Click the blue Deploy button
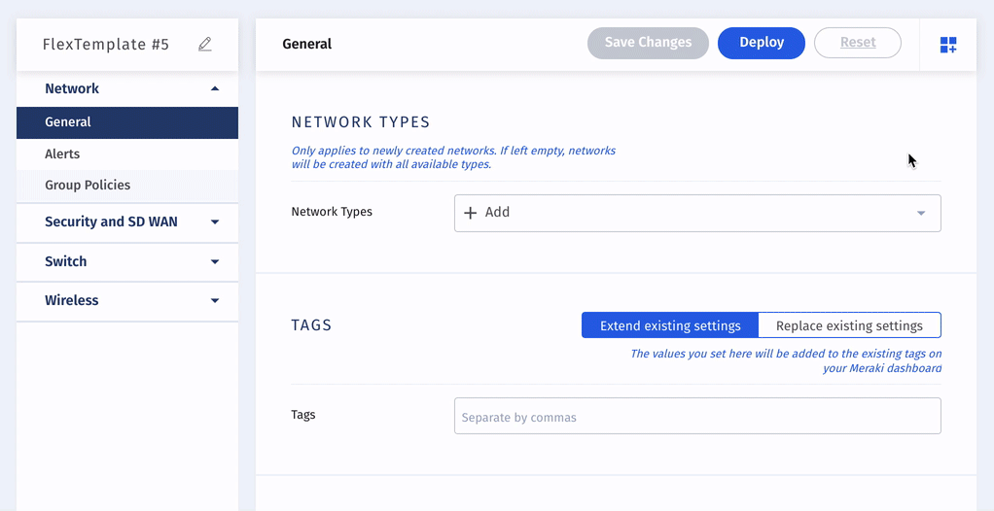994x511 pixels. [x=762, y=43]
